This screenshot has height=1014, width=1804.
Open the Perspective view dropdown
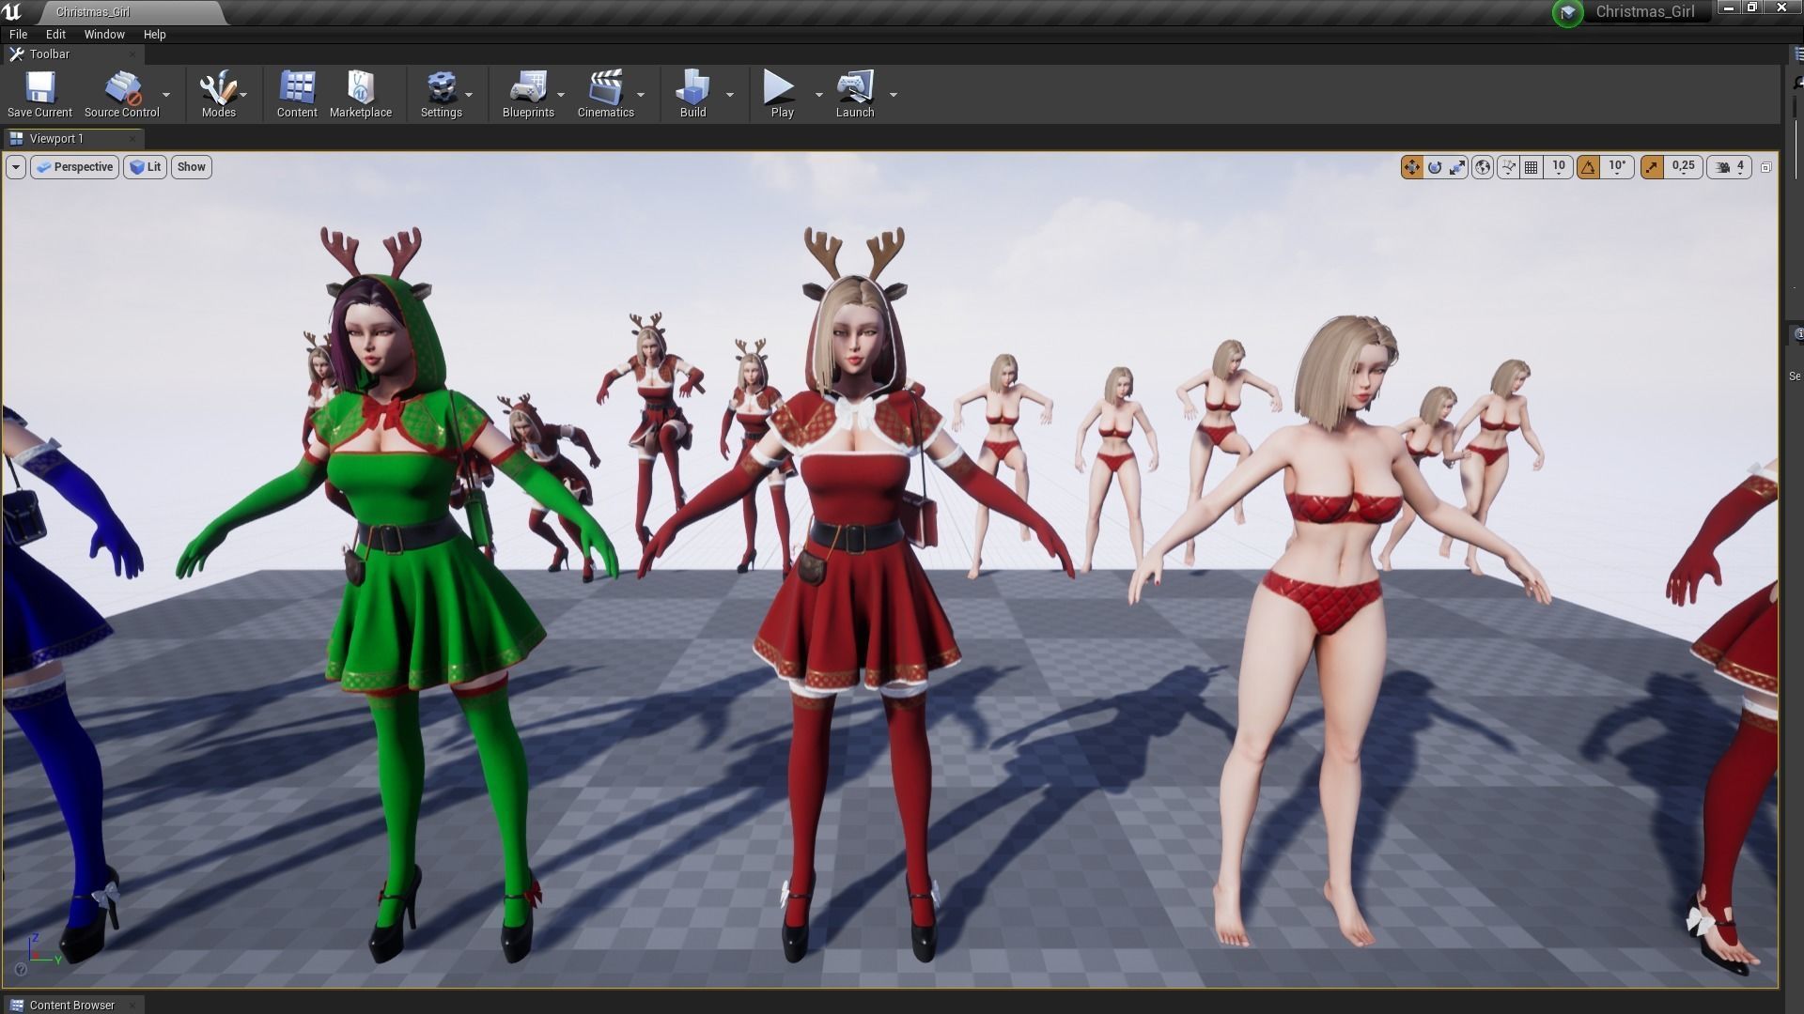pos(74,167)
